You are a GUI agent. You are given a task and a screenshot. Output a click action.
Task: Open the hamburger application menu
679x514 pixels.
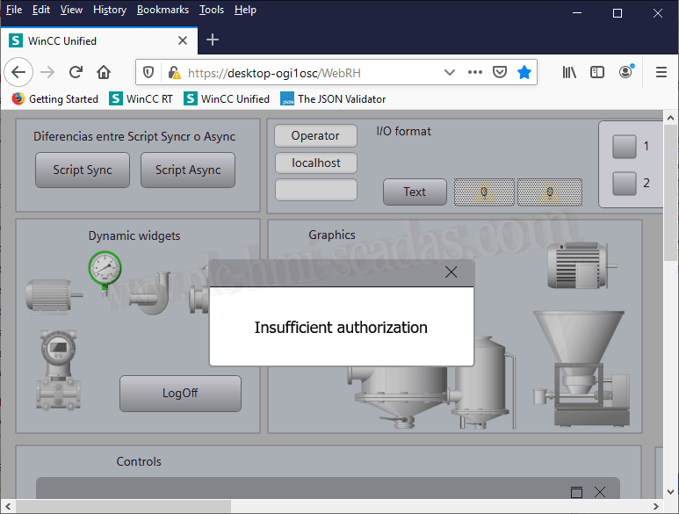(x=661, y=72)
